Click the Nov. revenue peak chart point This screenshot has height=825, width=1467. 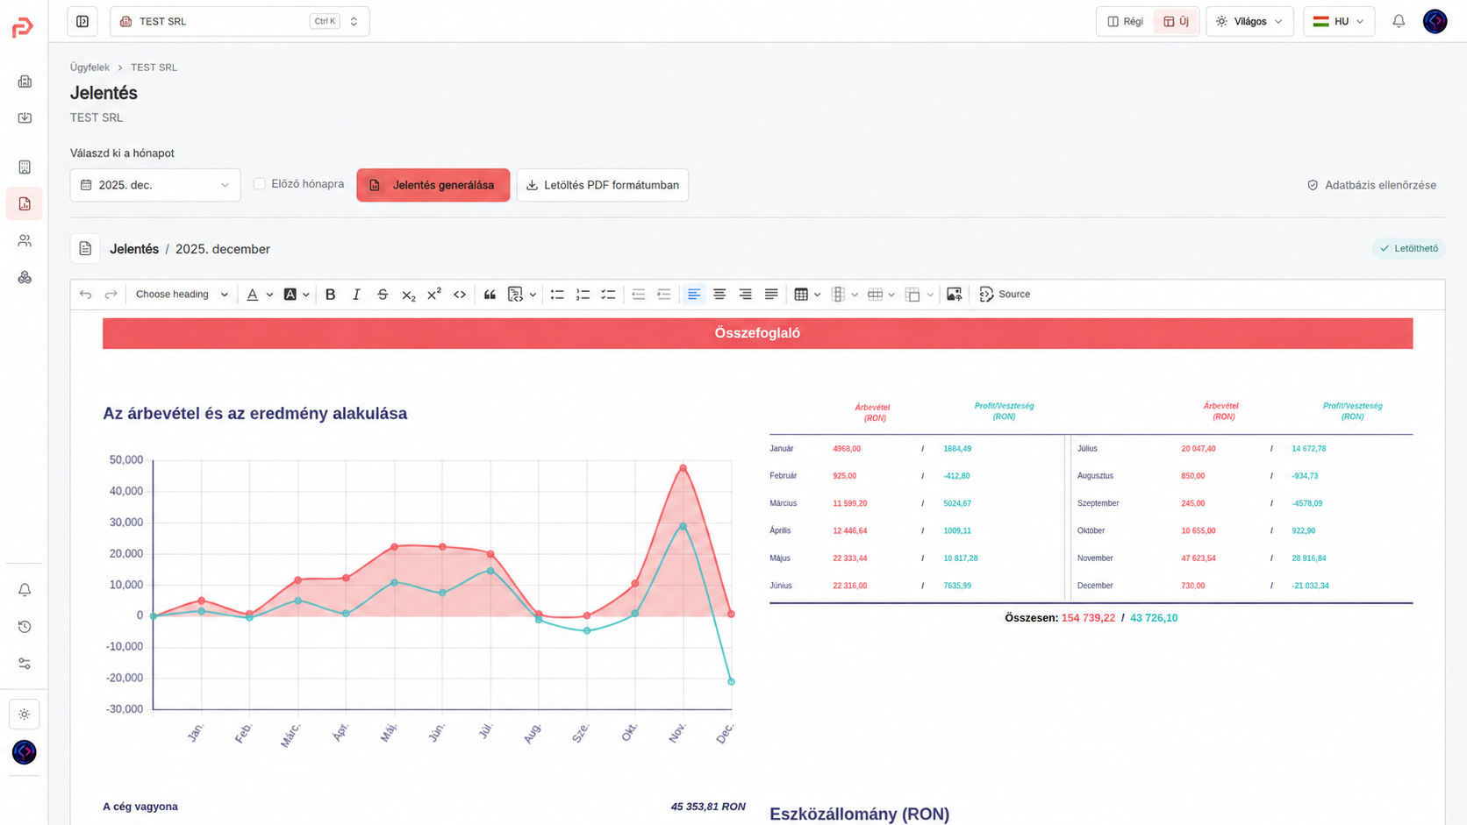pyautogui.click(x=683, y=468)
